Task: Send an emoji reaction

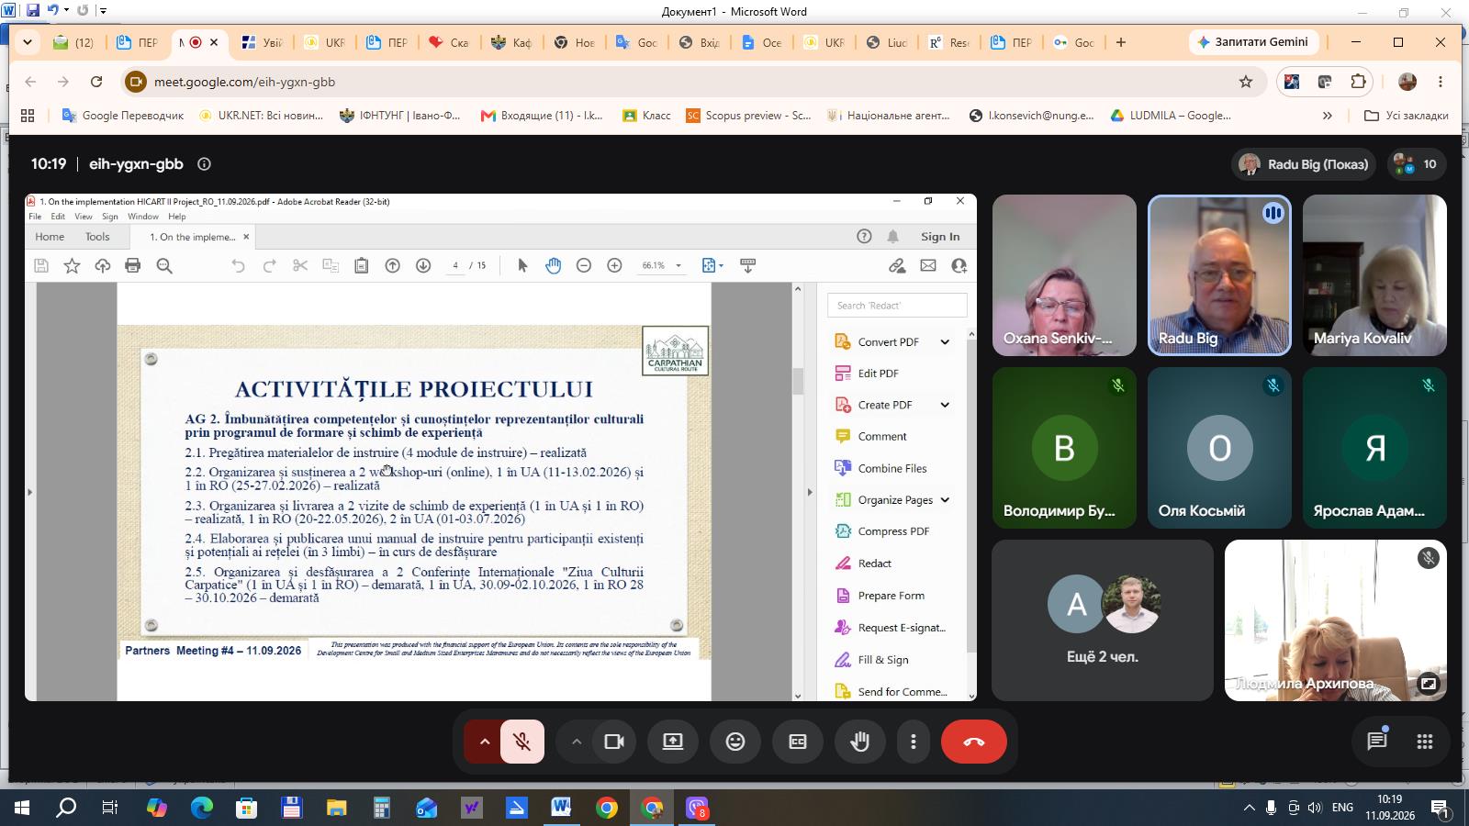Action: pos(735,742)
